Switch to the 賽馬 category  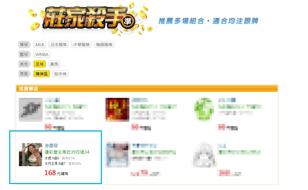[54, 64]
